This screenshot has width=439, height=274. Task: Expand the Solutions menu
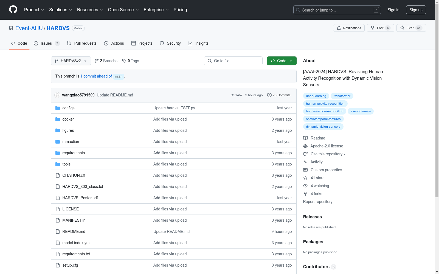point(61,10)
